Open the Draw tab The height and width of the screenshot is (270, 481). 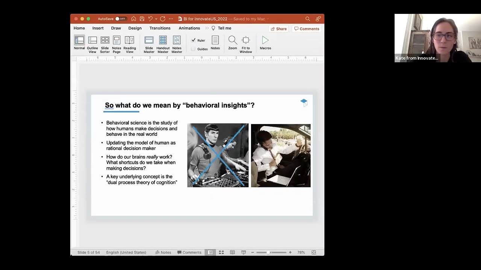point(116,28)
